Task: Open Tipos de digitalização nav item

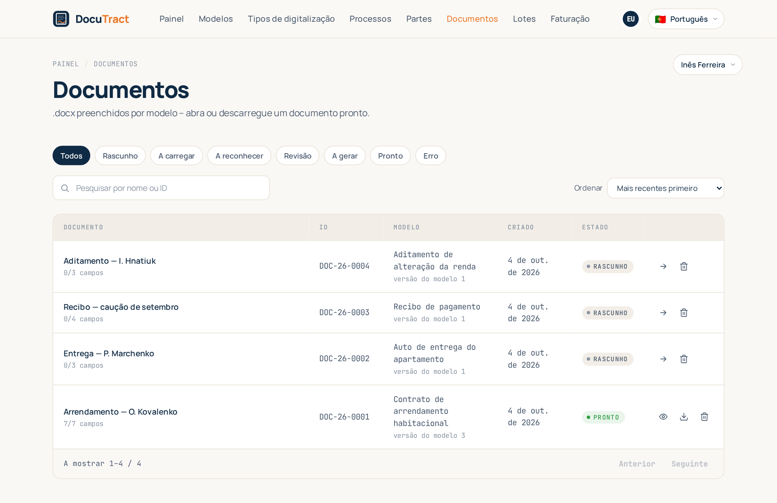Action: click(x=291, y=19)
